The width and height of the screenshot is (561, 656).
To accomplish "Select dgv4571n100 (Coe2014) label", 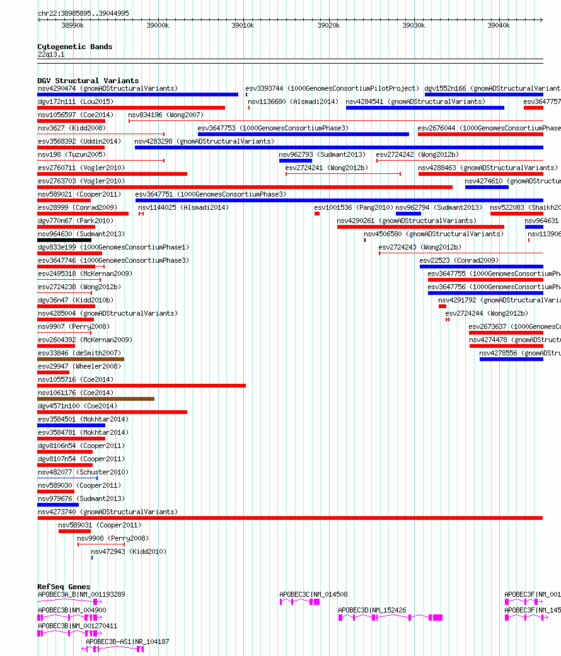I will 78,406.
